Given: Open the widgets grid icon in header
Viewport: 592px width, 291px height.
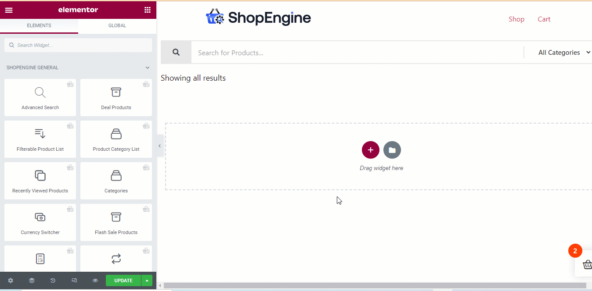Looking at the screenshot, I should pos(147,10).
